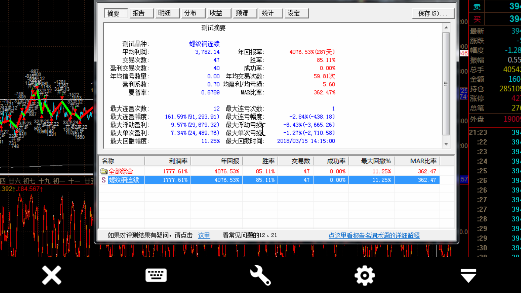Click the 保存(S)... button
521x293 pixels.
point(433,13)
